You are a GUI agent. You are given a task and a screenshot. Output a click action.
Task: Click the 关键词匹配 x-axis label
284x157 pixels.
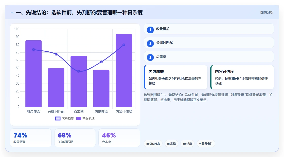56,112
